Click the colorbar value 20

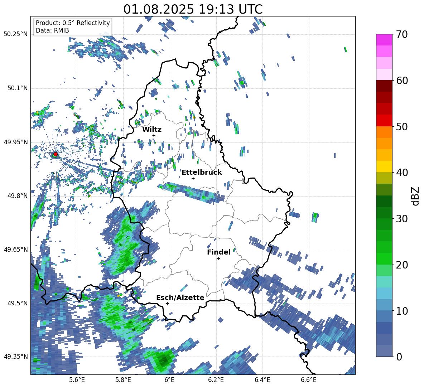pyautogui.click(x=402, y=265)
